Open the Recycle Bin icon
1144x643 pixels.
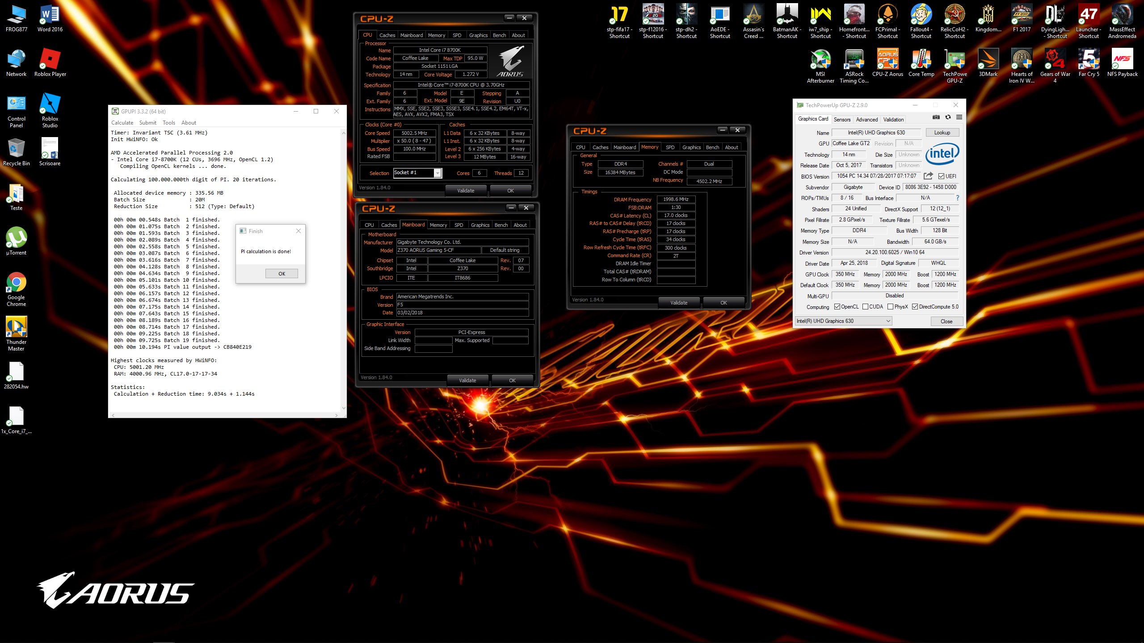17,153
